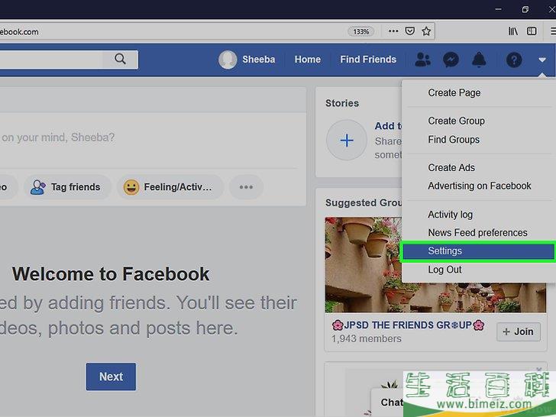Viewport: 556px width, 417px height.
Task: Choose Create Ads menu entry
Action: pyautogui.click(x=451, y=168)
